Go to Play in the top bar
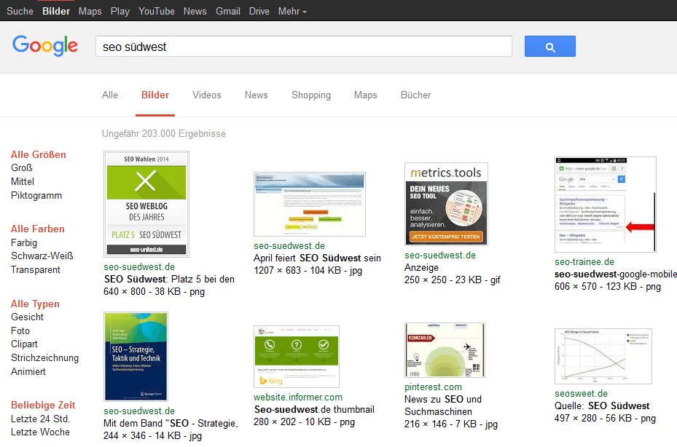The height and width of the screenshot is (447, 677). click(x=120, y=11)
